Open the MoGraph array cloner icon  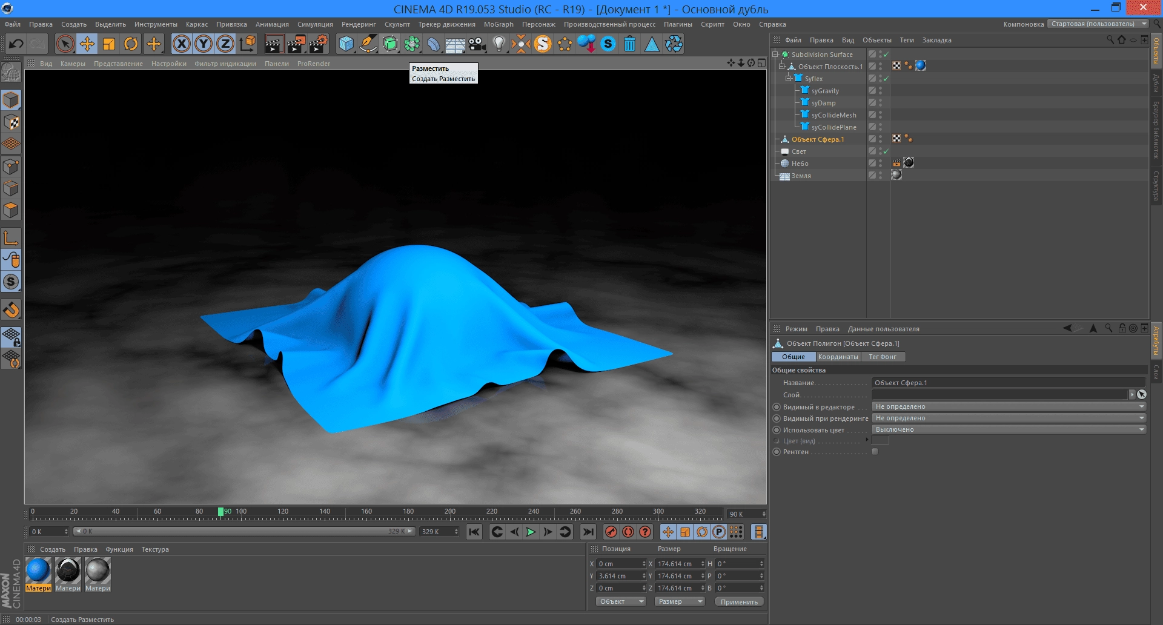(x=412, y=44)
